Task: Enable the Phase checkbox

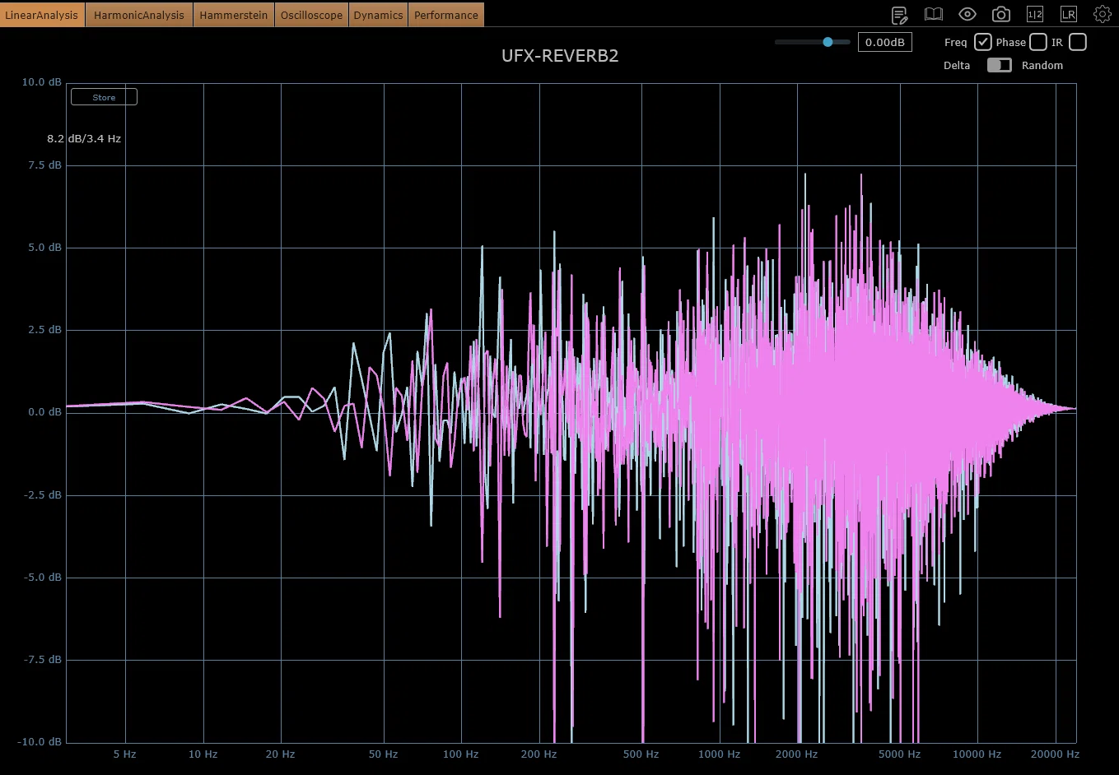Action: [1037, 42]
